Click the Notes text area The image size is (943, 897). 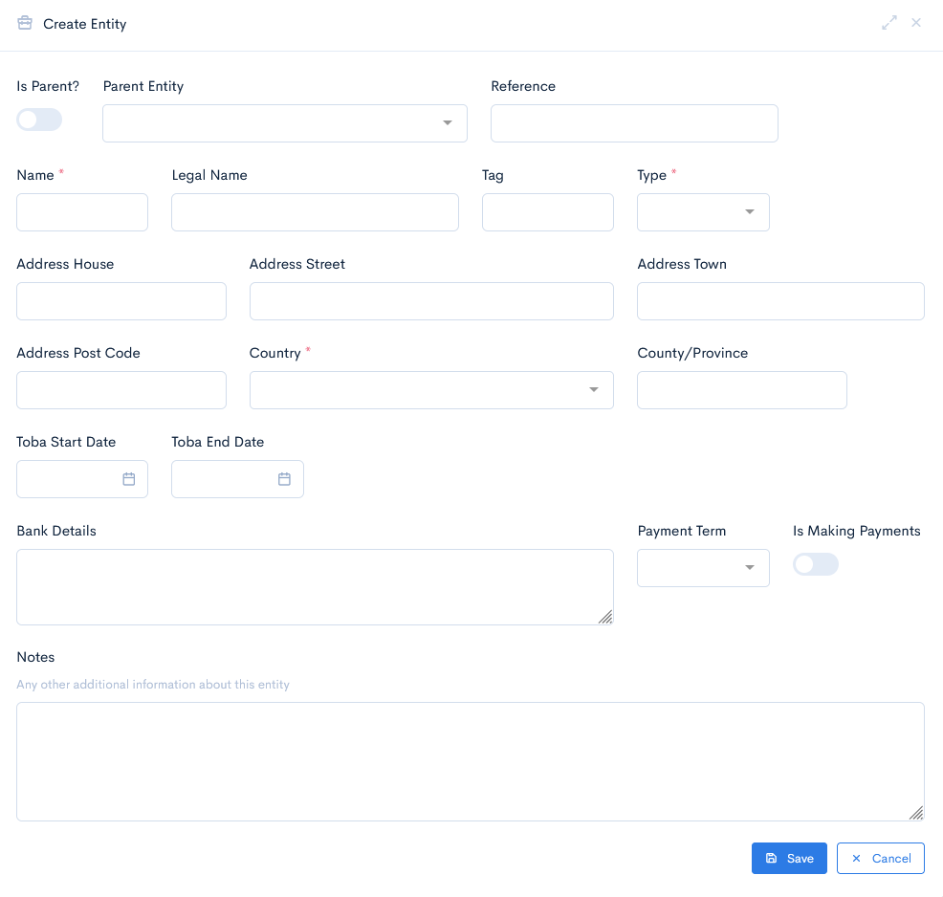(x=471, y=761)
